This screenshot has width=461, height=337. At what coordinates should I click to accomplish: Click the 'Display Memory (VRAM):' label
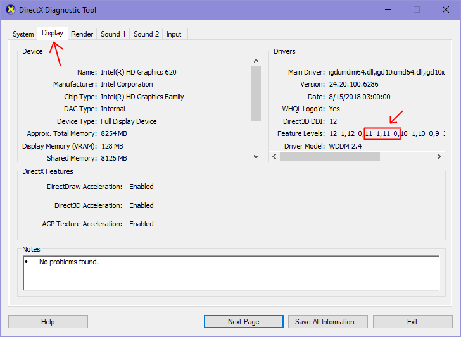(60, 146)
